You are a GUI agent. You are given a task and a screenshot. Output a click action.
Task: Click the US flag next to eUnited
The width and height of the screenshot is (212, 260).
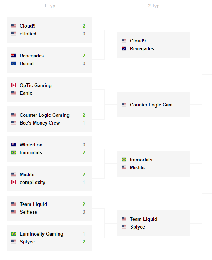pyautogui.click(x=14, y=34)
